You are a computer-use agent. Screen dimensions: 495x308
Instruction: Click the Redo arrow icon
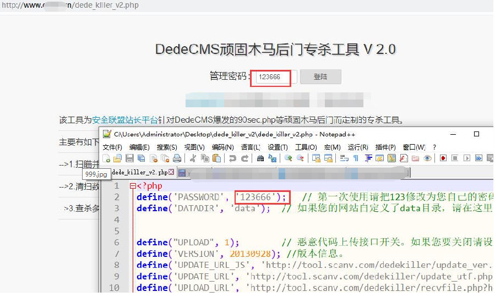pos(244,158)
